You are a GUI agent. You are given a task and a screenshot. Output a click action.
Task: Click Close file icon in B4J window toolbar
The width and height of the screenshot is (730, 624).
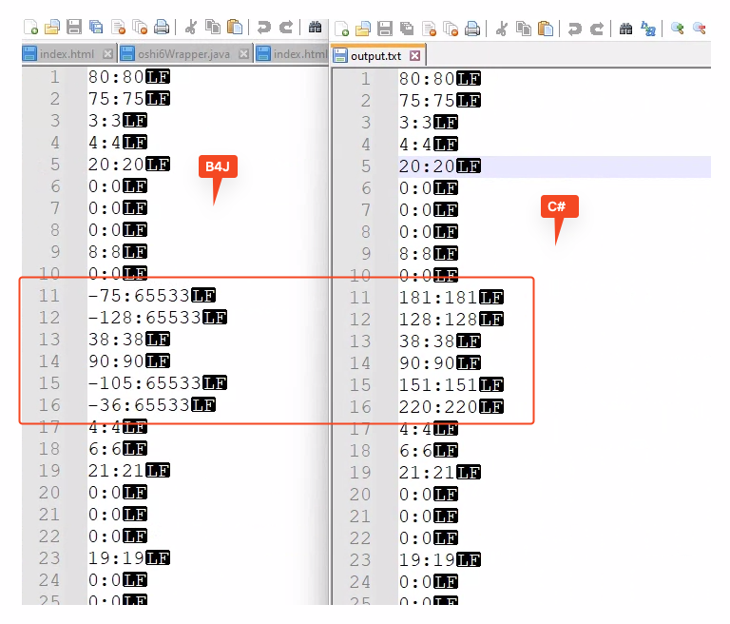point(118,27)
